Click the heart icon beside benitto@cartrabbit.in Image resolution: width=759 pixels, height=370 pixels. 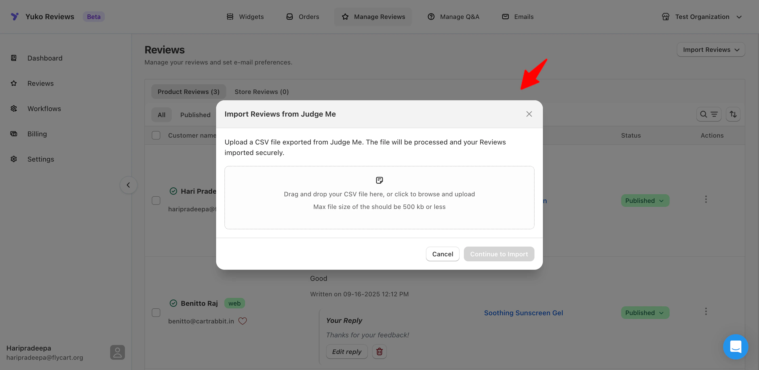pyautogui.click(x=242, y=321)
